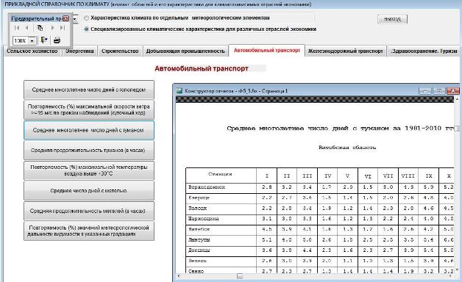Click the 'IX' month column header
The width and height of the screenshot is (462, 282).
click(x=429, y=176)
